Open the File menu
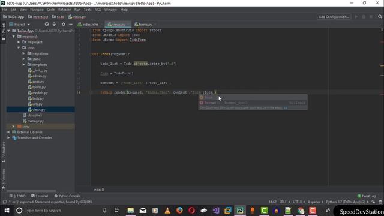Image resolution: width=384 pixels, height=216 pixels. point(4,10)
